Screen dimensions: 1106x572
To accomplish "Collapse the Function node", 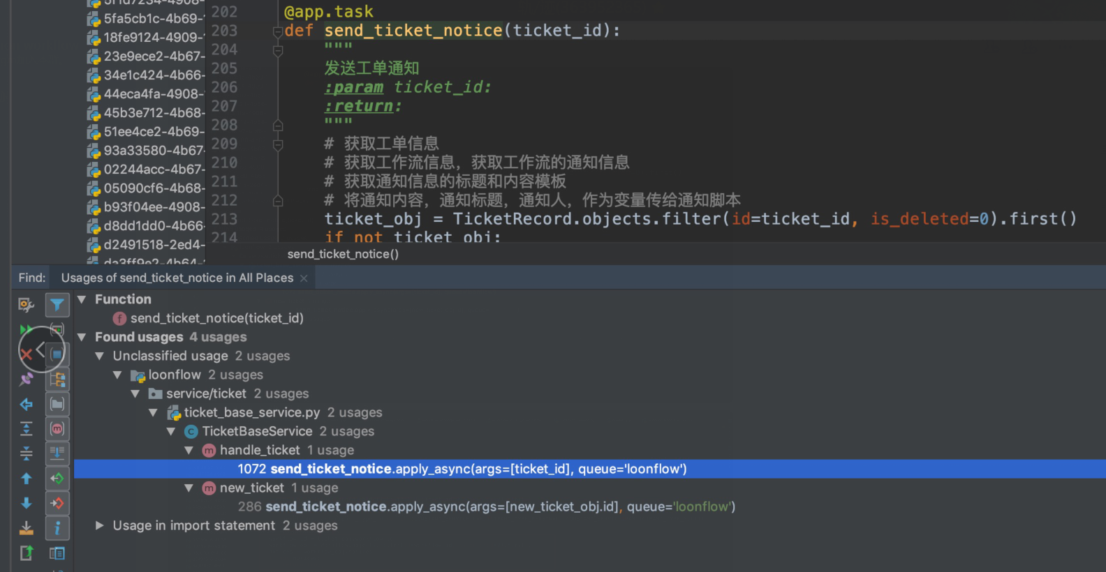I will 82,299.
